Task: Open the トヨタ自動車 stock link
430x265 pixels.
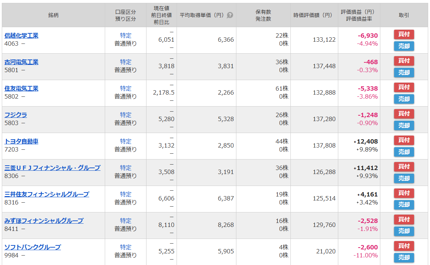Action: click(x=21, y=141)
